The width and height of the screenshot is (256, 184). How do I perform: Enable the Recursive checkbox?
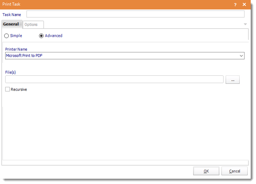[8, 90]
